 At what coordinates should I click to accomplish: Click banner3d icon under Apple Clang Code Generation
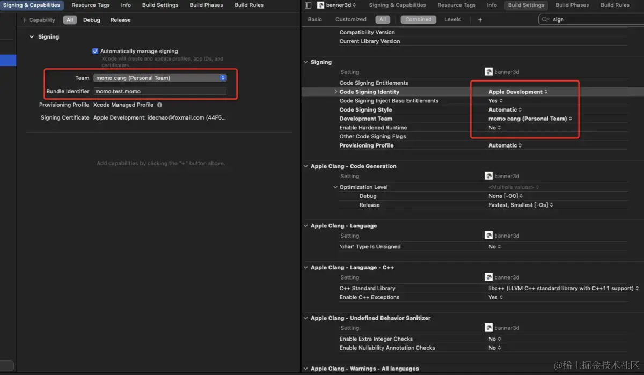[x=488, y=176]
